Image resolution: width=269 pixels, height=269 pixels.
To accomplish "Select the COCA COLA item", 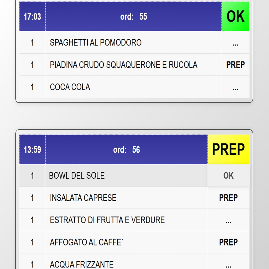I will [70, 87].
